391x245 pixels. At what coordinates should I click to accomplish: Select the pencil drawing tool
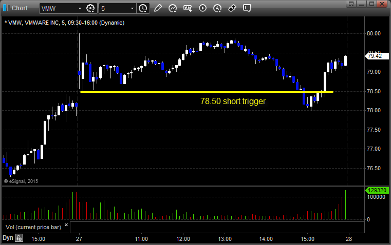[x=158, y=8]
